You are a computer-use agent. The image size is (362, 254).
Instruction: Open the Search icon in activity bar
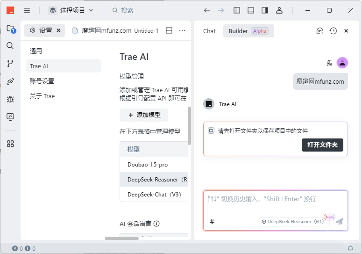click(10, 46)
